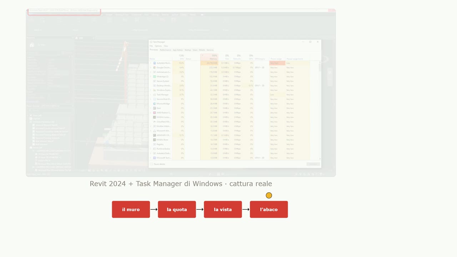Select 'Views (all)' in Revit Project Browser
Viewport: 457px width, 257px height.
tap(37, 115)
